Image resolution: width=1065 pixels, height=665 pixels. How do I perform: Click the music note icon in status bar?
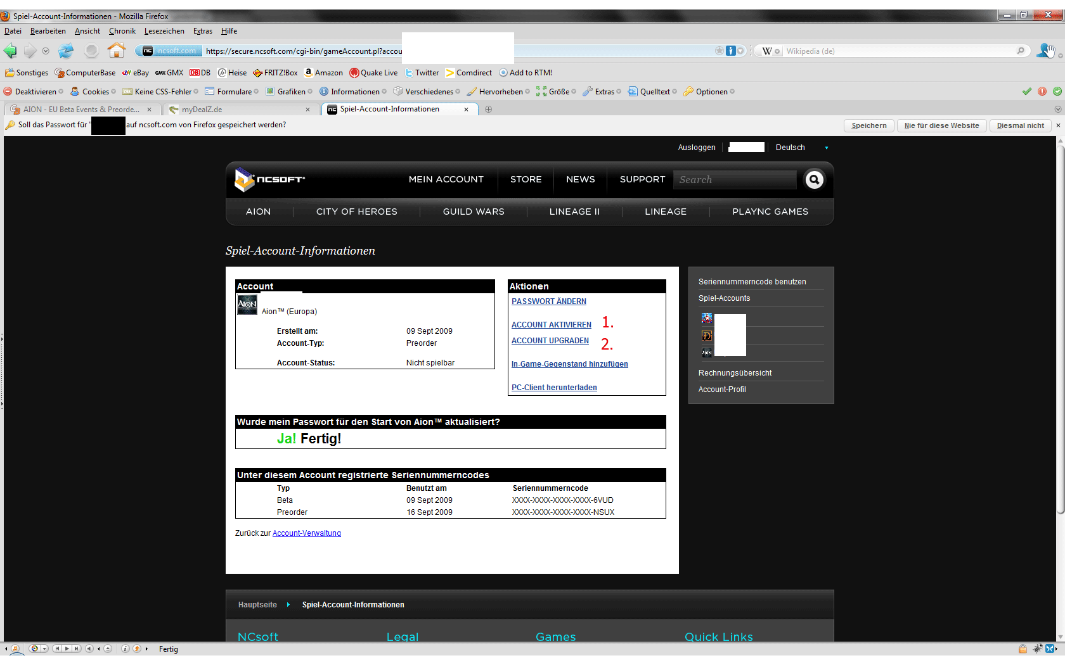[15, 649]
